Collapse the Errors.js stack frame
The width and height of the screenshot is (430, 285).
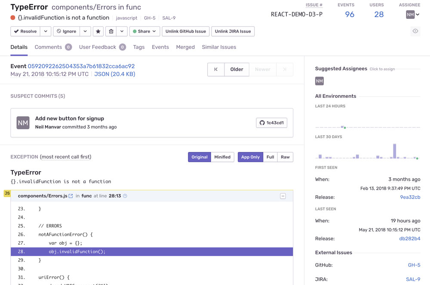point(283,196)
